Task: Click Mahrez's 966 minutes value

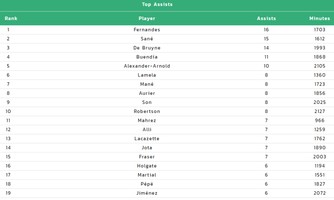Action: [x=320, y=121]
